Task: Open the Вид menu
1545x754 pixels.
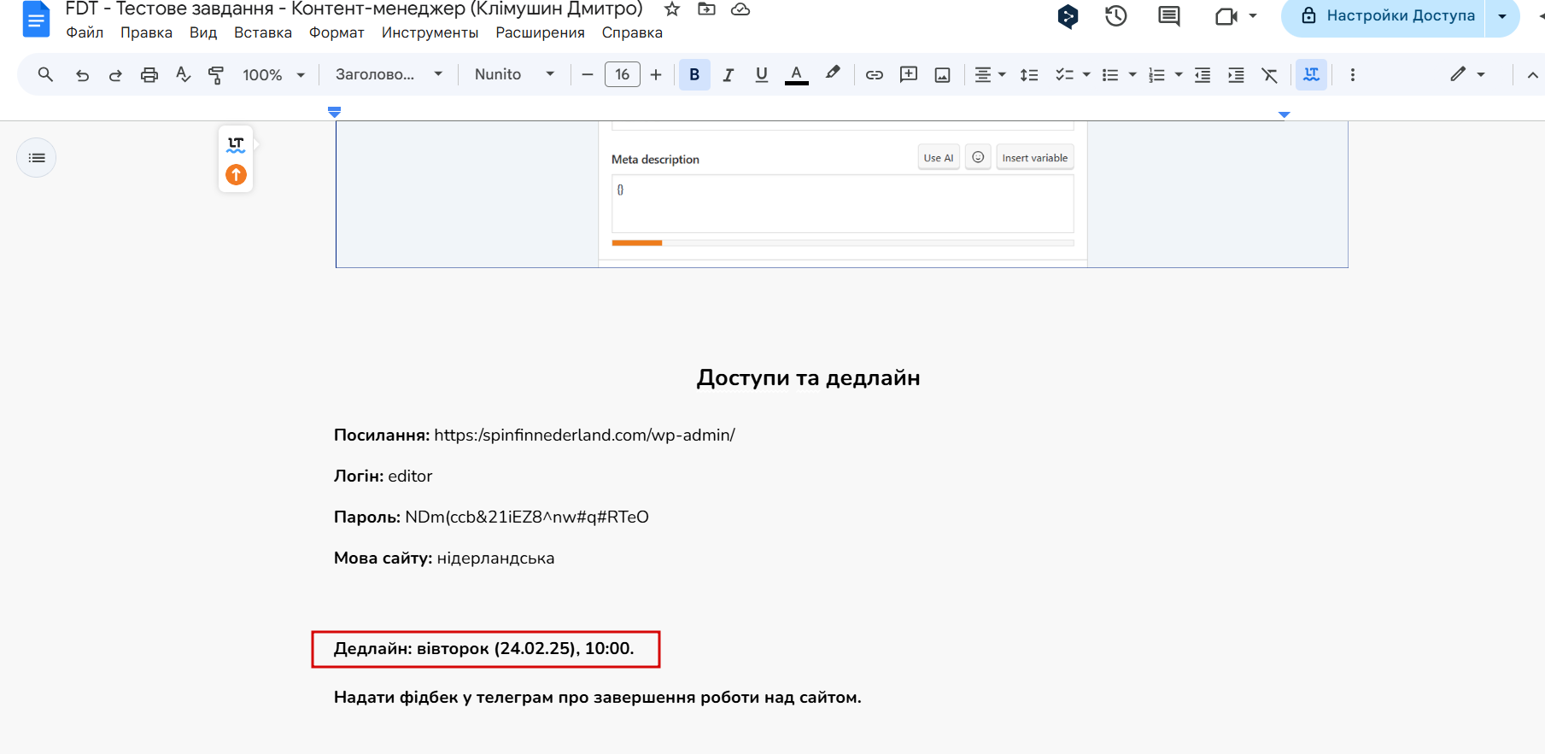Action: point(203,32)
